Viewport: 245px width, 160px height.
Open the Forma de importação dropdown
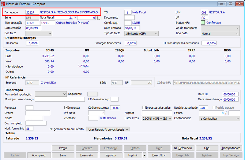pyautogui.click(x=51, y=94)
